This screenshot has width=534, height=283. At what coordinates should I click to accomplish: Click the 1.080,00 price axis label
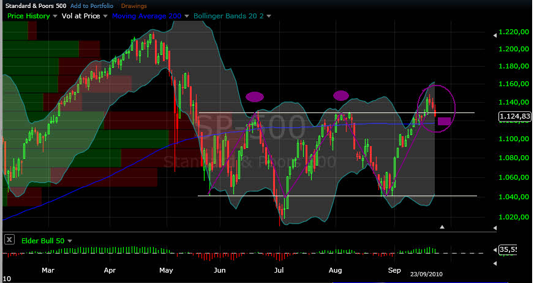pos(514,158)
